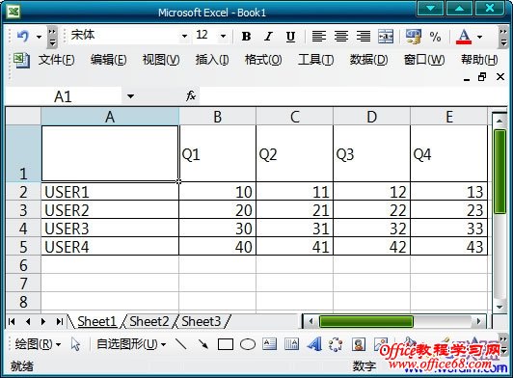The width and height of the screenshot is (513, 378).
Task: Click cell containing Q3
Action: [371, 153]
